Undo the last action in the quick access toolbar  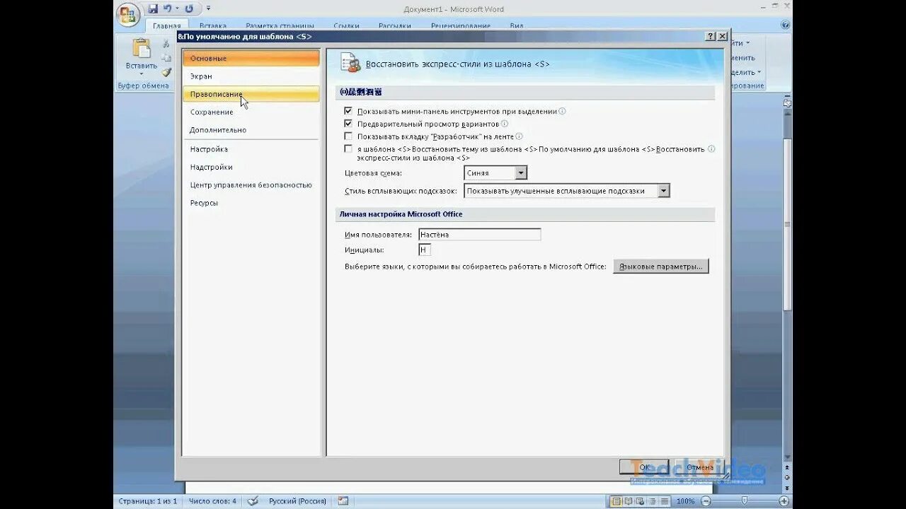coord(168,8)
